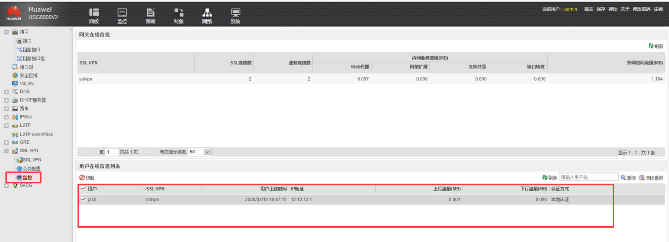The width and height of the screenshot is (669, 242).
Task: Expand the DHCP服务器 tree node
Action: point(6,100)
